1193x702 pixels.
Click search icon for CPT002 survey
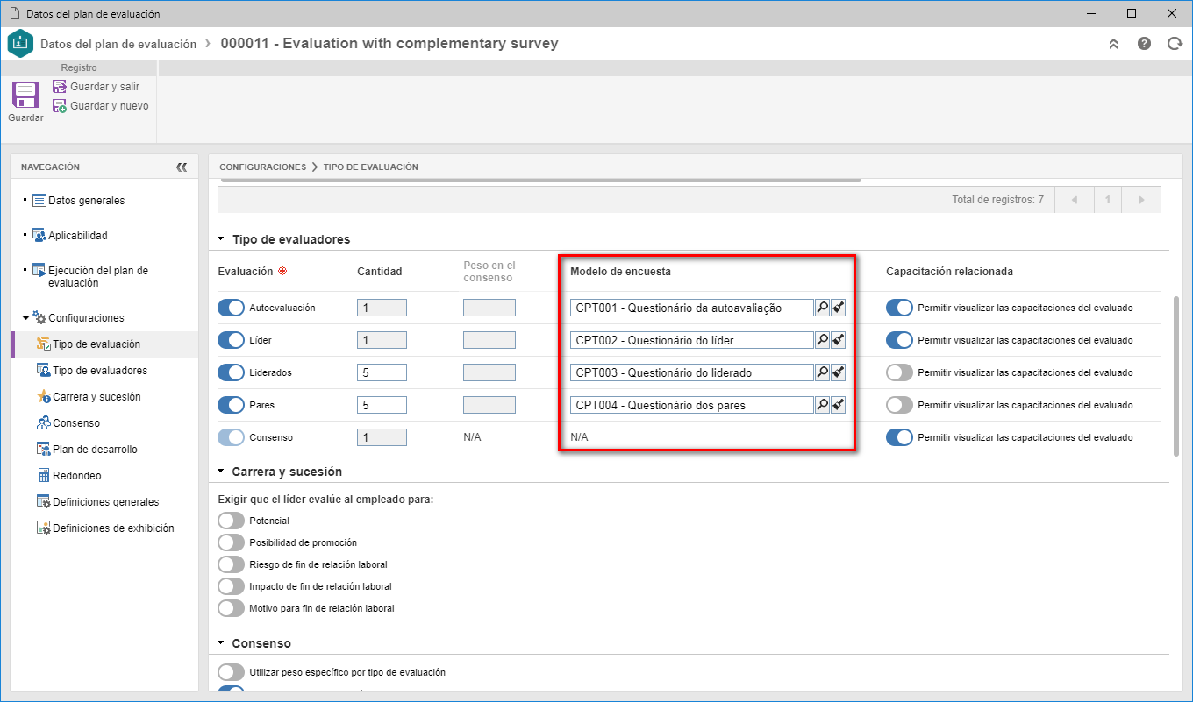click(822, 340)
